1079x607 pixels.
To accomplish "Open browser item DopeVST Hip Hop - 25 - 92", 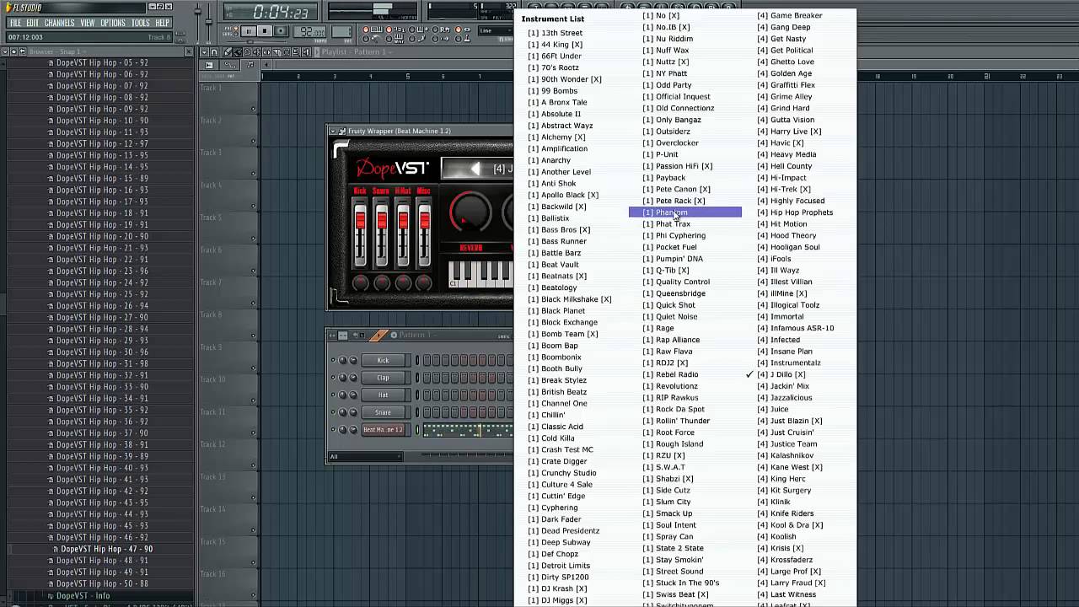I will tap(102, 294).
